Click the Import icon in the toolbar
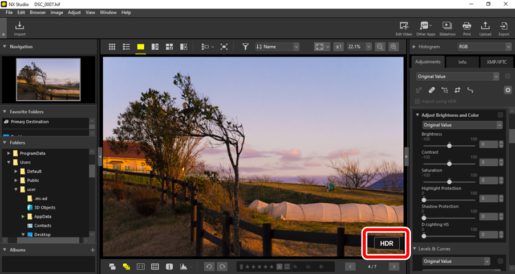The image size is (515, 274). 19,27
